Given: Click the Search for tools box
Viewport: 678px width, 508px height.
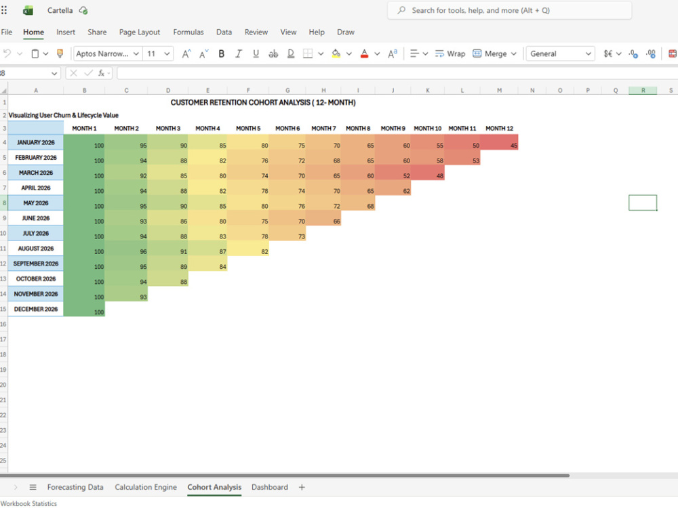Looking at the screenshot, I should coord(509,10).
